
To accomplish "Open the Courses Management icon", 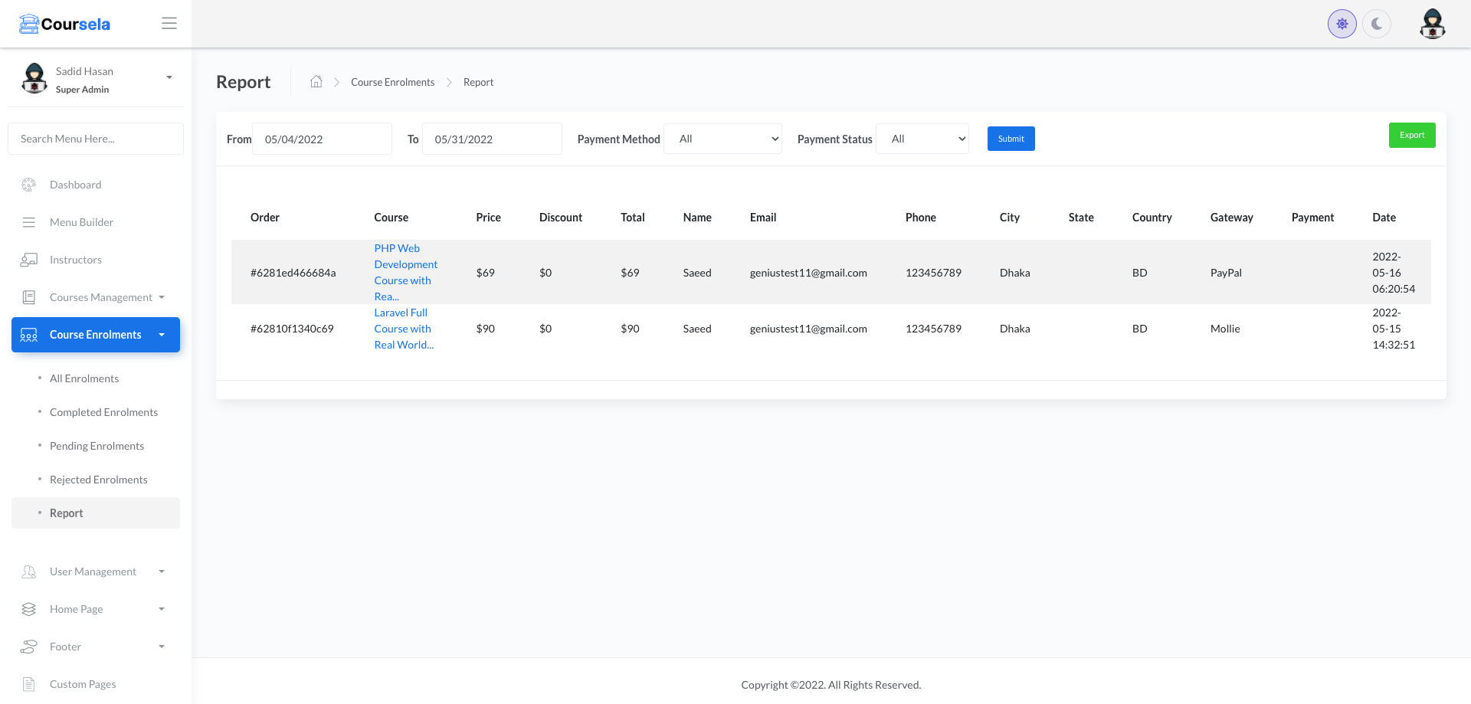I will point(28,297).
